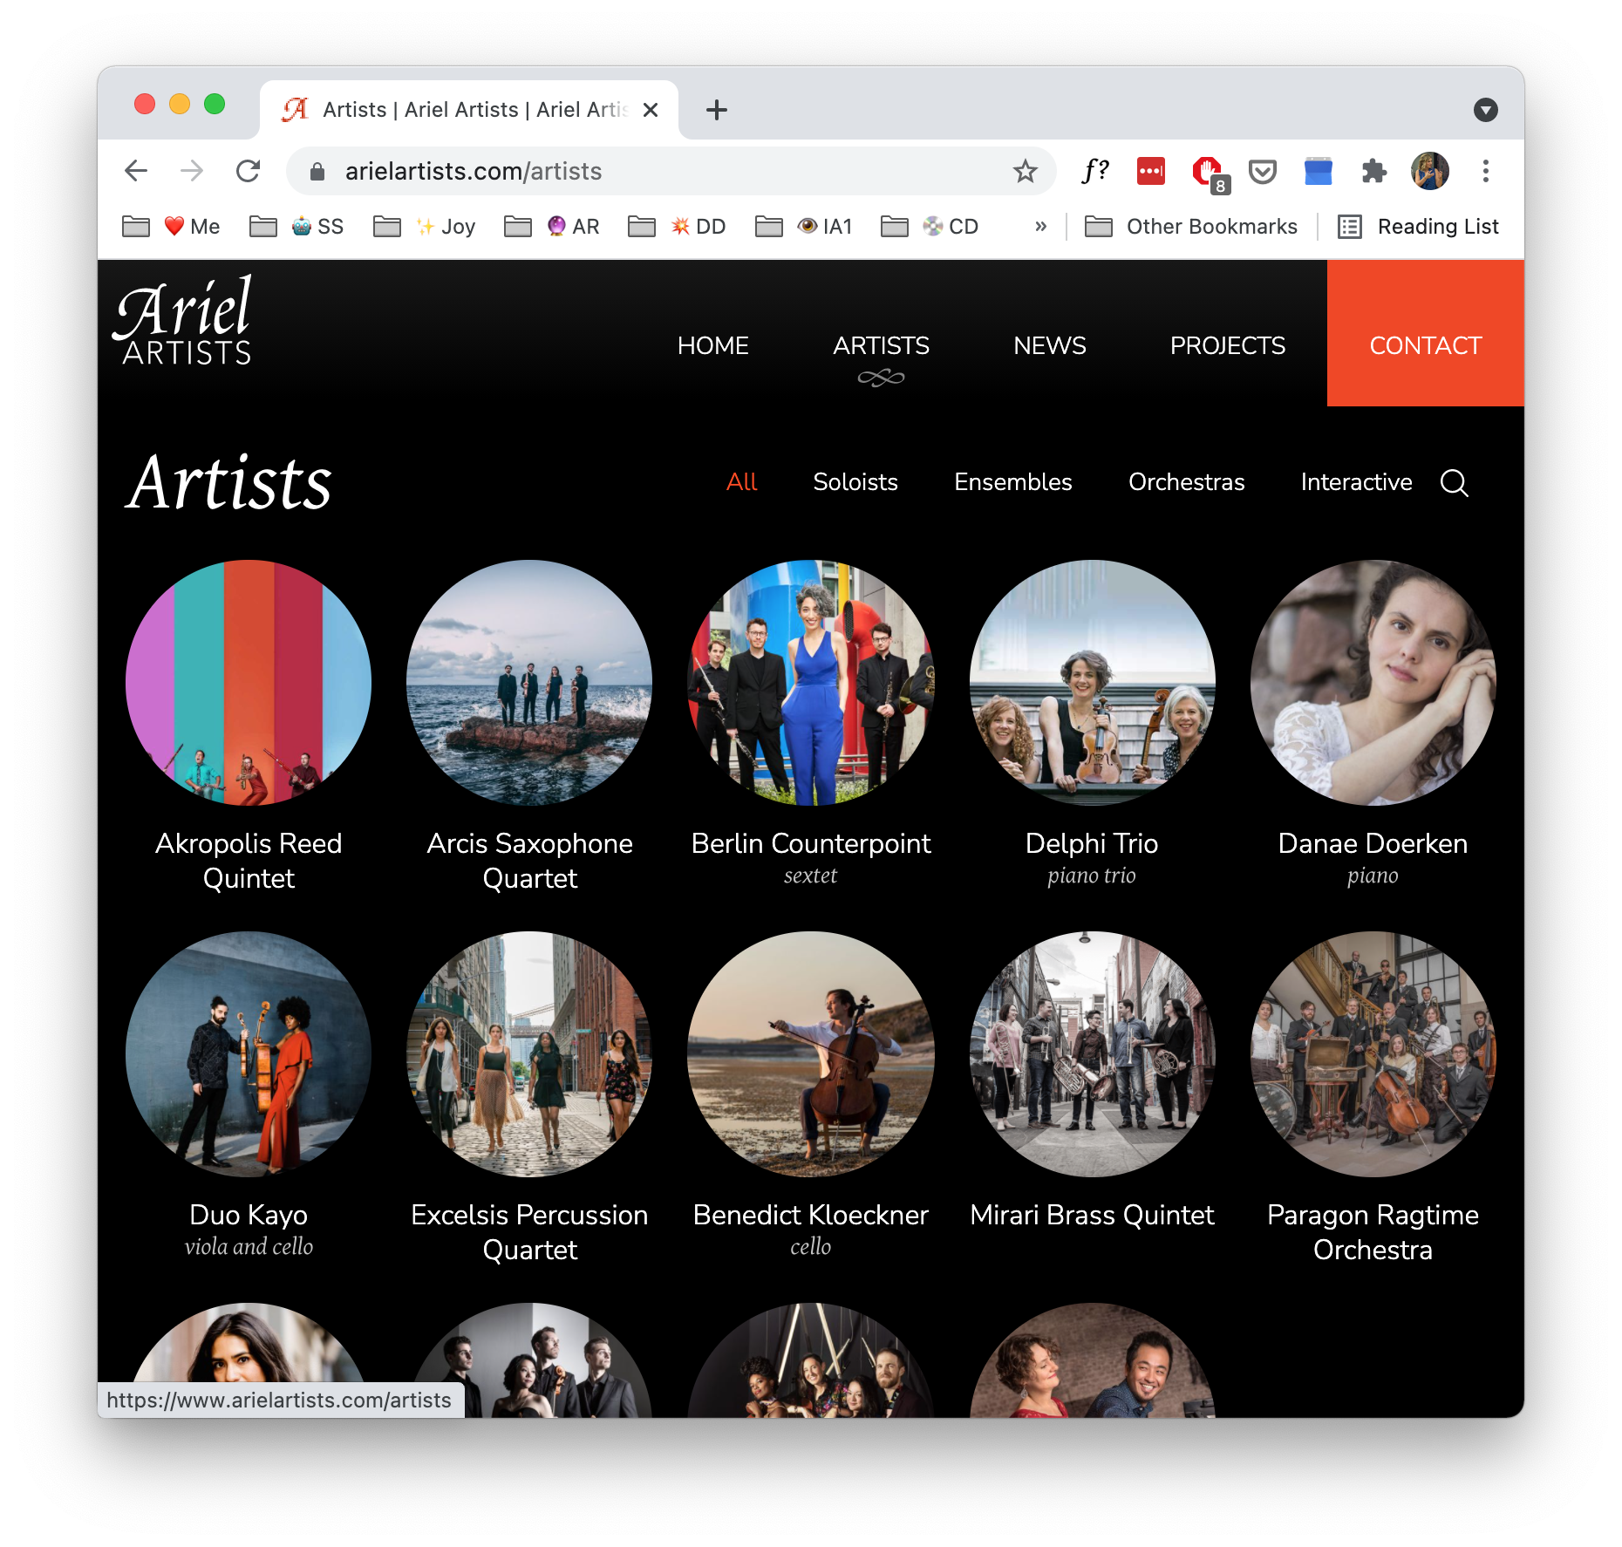Open a new browser tab
This screenshot has height=1547, width=1622.
717,110
